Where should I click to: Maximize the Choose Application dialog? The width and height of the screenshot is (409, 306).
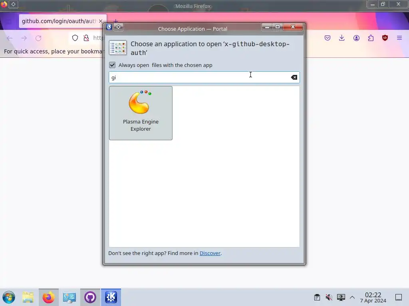pos(278,27)
